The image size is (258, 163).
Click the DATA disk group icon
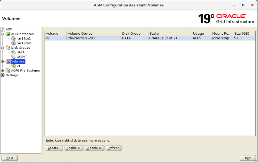tap(14, 52)
